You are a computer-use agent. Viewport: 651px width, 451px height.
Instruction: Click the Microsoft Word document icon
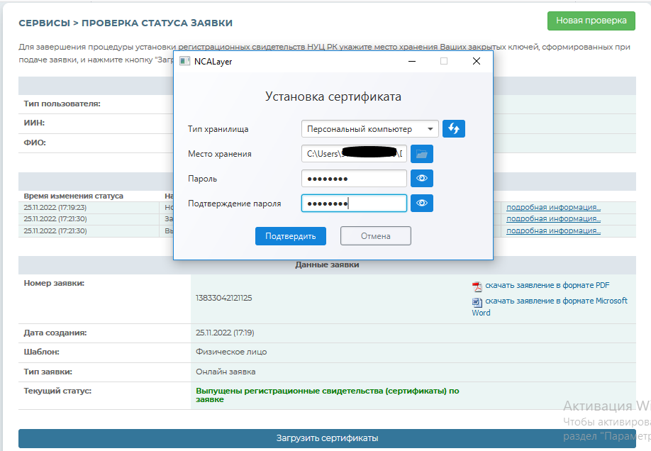tap(477, 302)
